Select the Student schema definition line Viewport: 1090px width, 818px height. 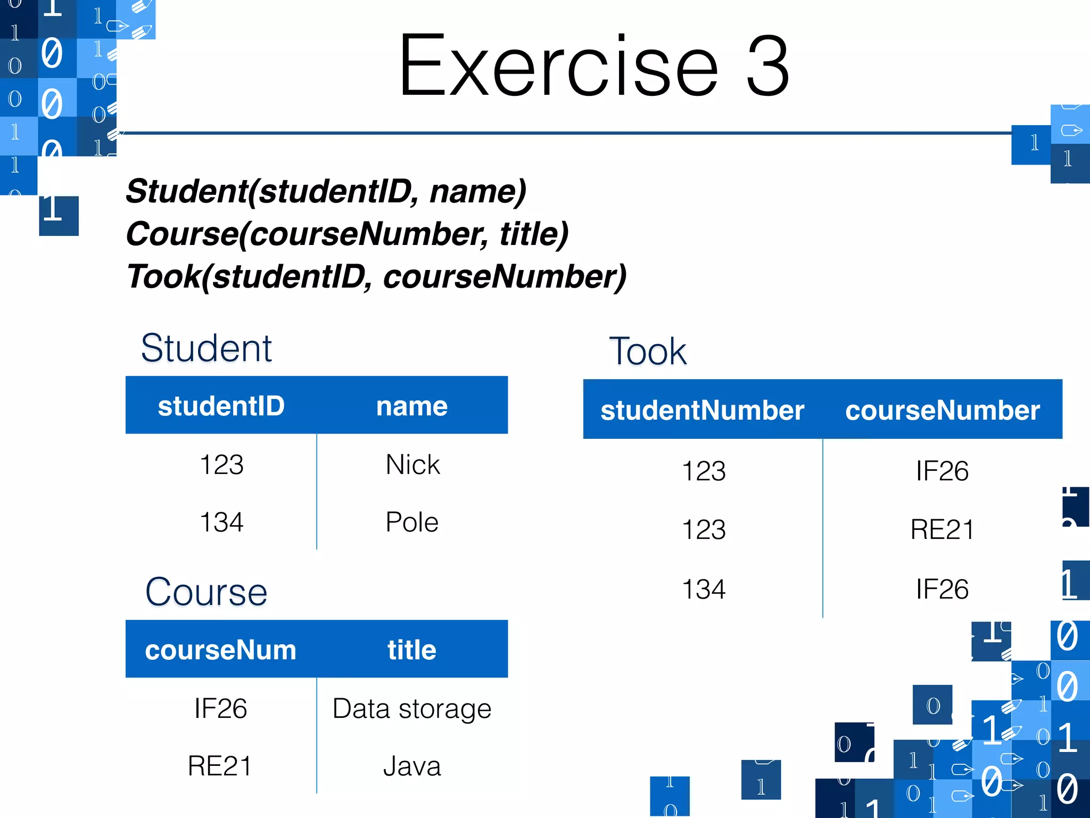(x=326, y=191)
